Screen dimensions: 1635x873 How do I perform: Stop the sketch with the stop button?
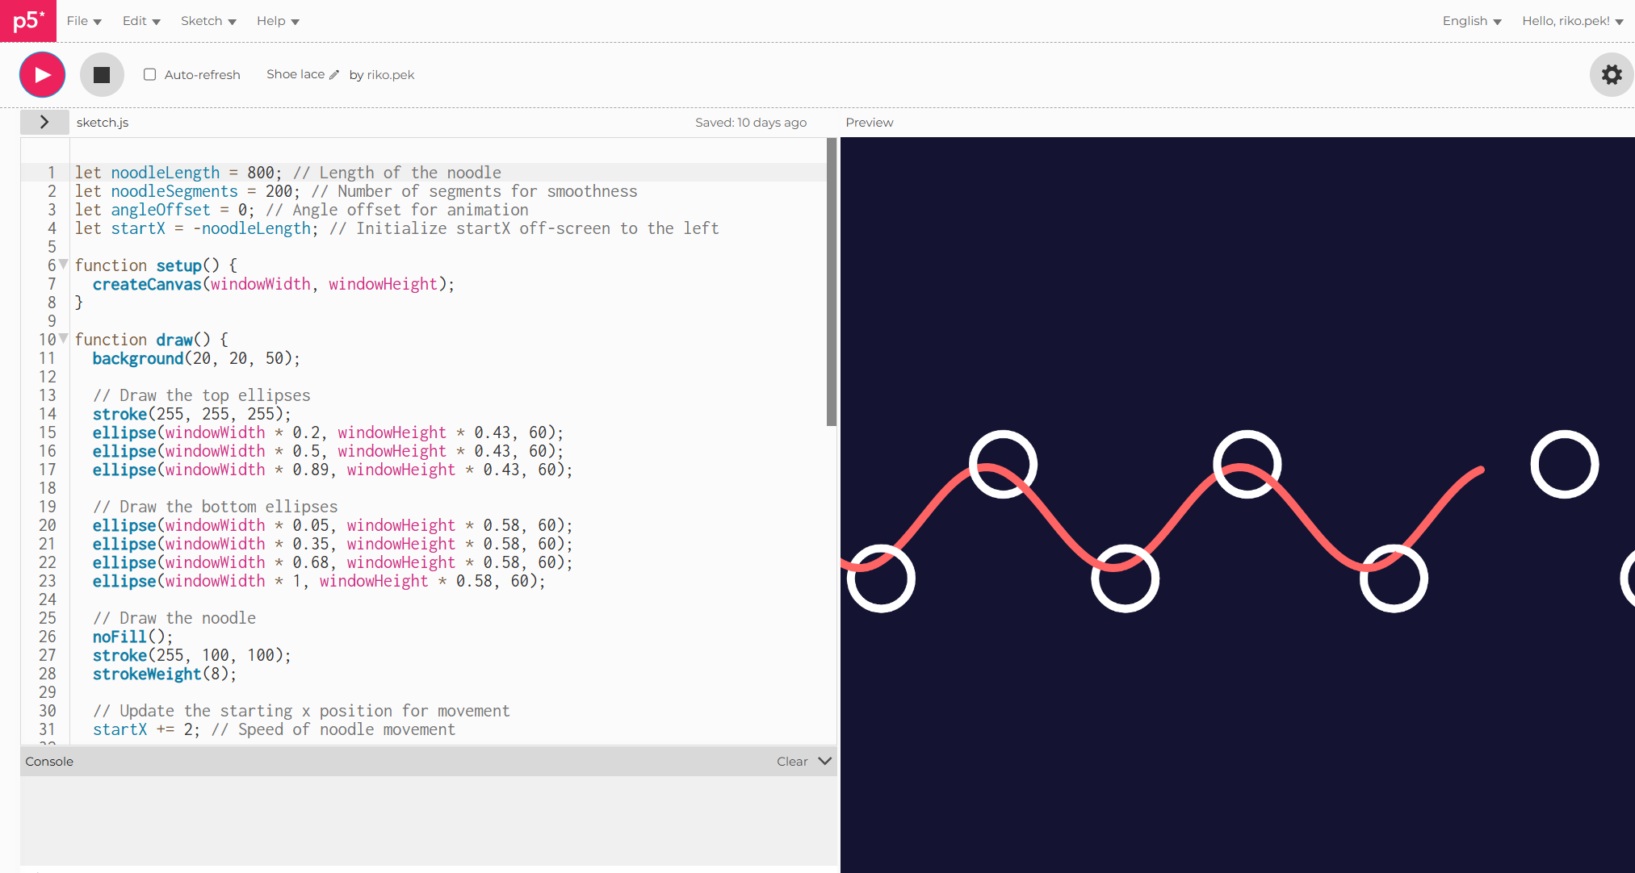pos(102,74)
